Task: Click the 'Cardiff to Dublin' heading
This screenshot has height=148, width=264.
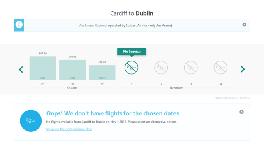Action: pos(132,13)
